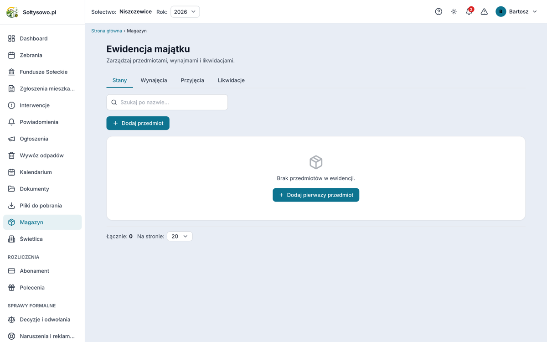
Task: Switch to the Wynajęcia tab
Action: tap(154, 80)
